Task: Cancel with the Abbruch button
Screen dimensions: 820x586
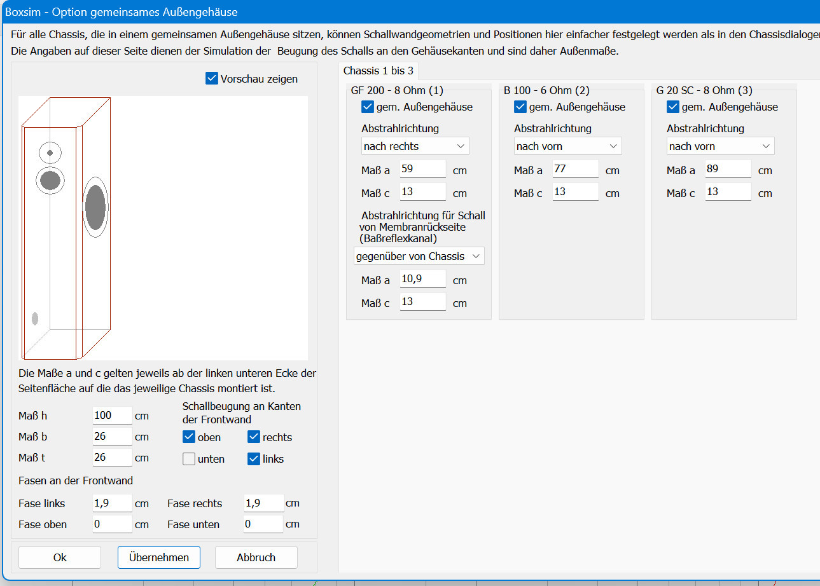Action: [256, 557]
